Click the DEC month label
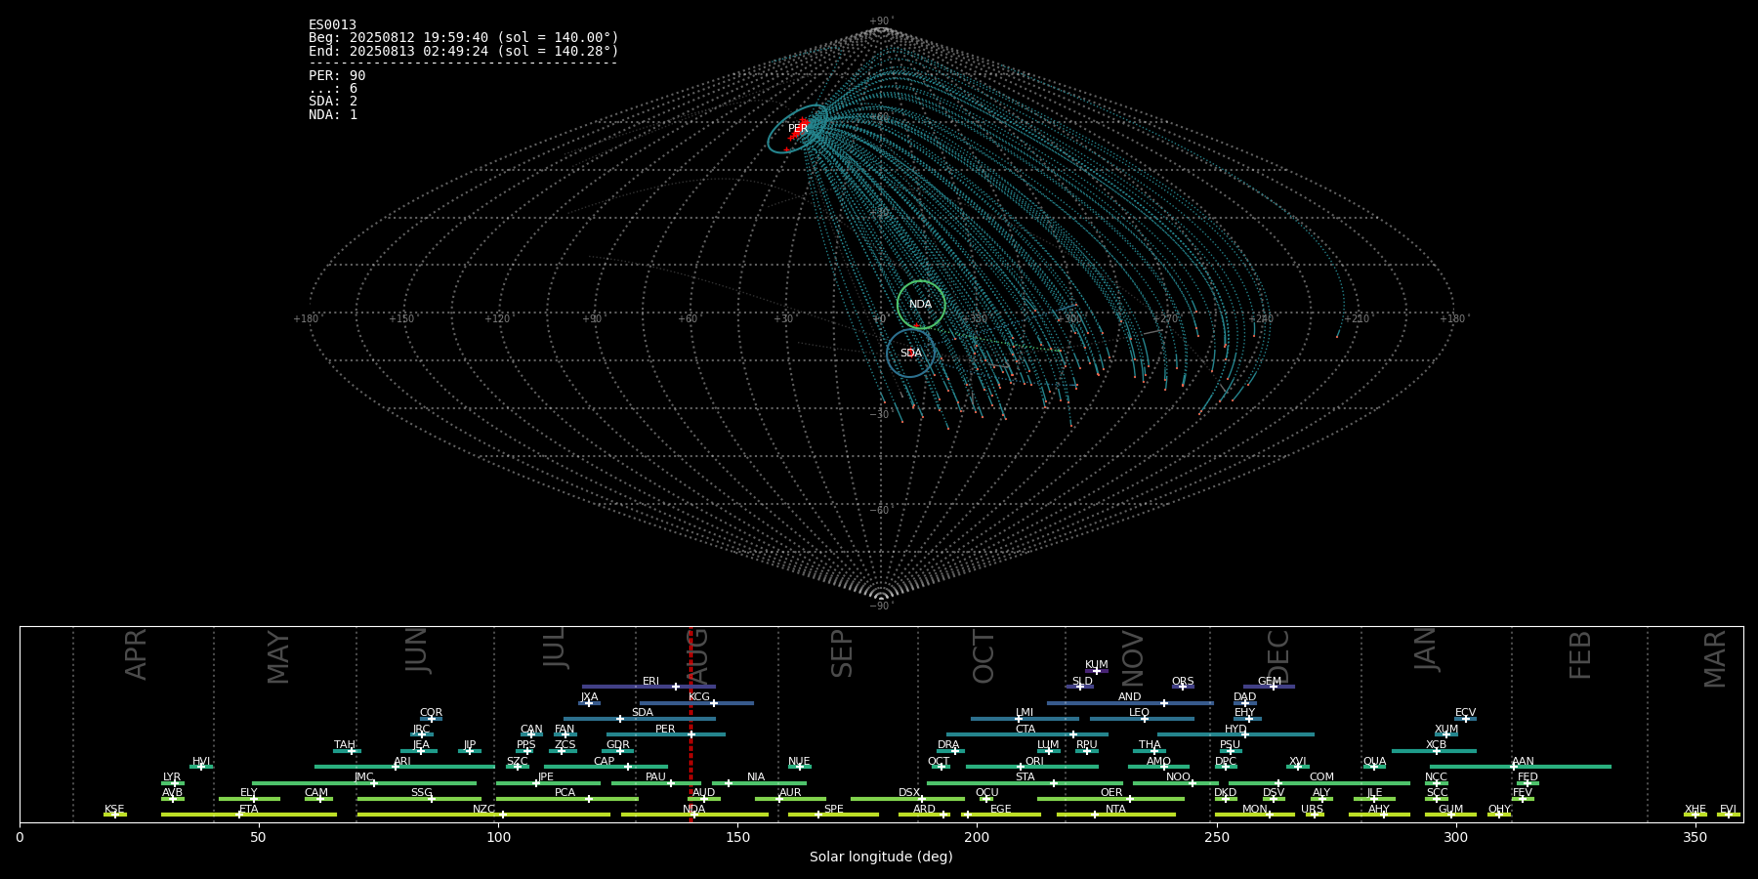 tap(1278, 656)
